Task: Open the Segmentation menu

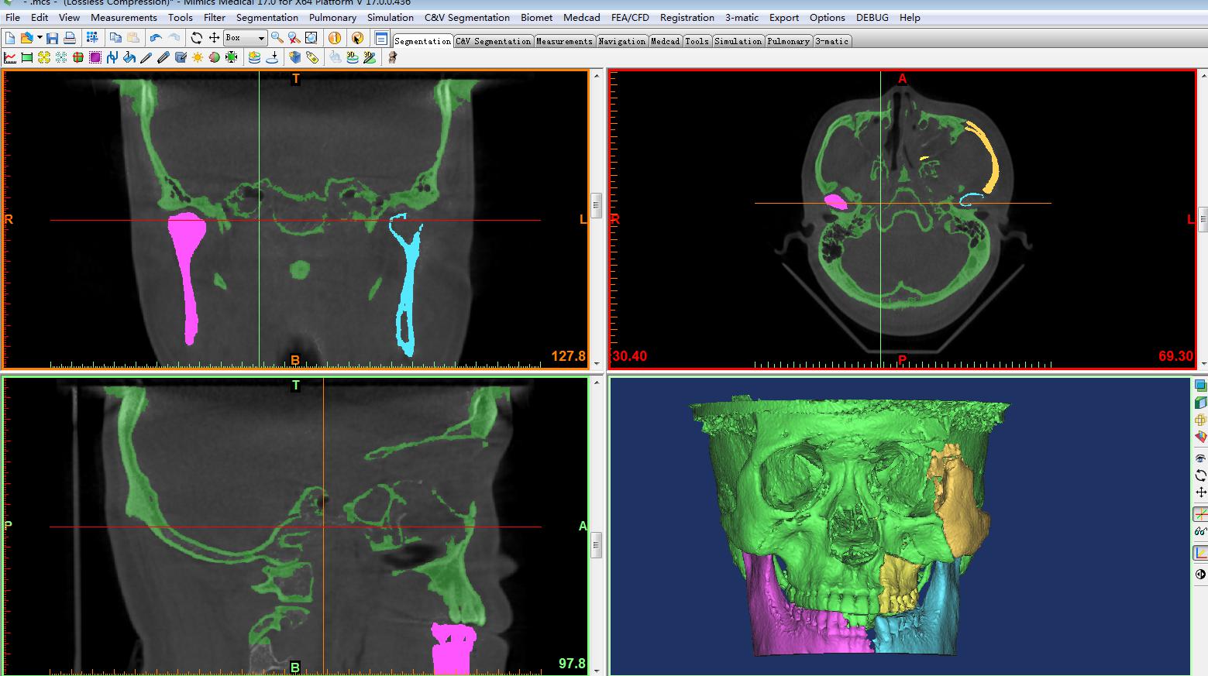Action: click(x=267, y=17)
